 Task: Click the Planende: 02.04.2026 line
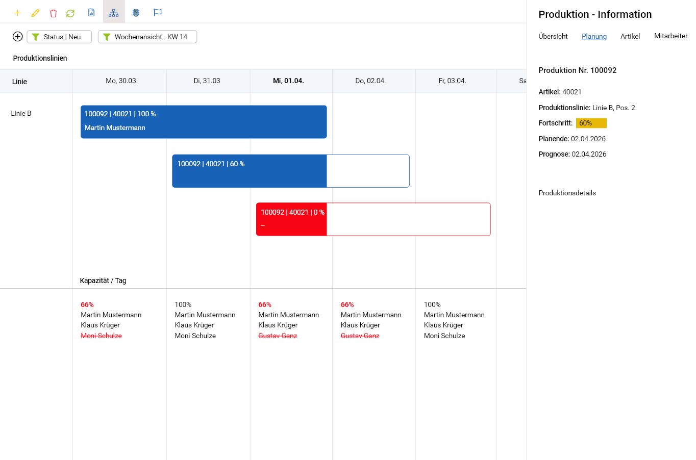tap(572, 139)
